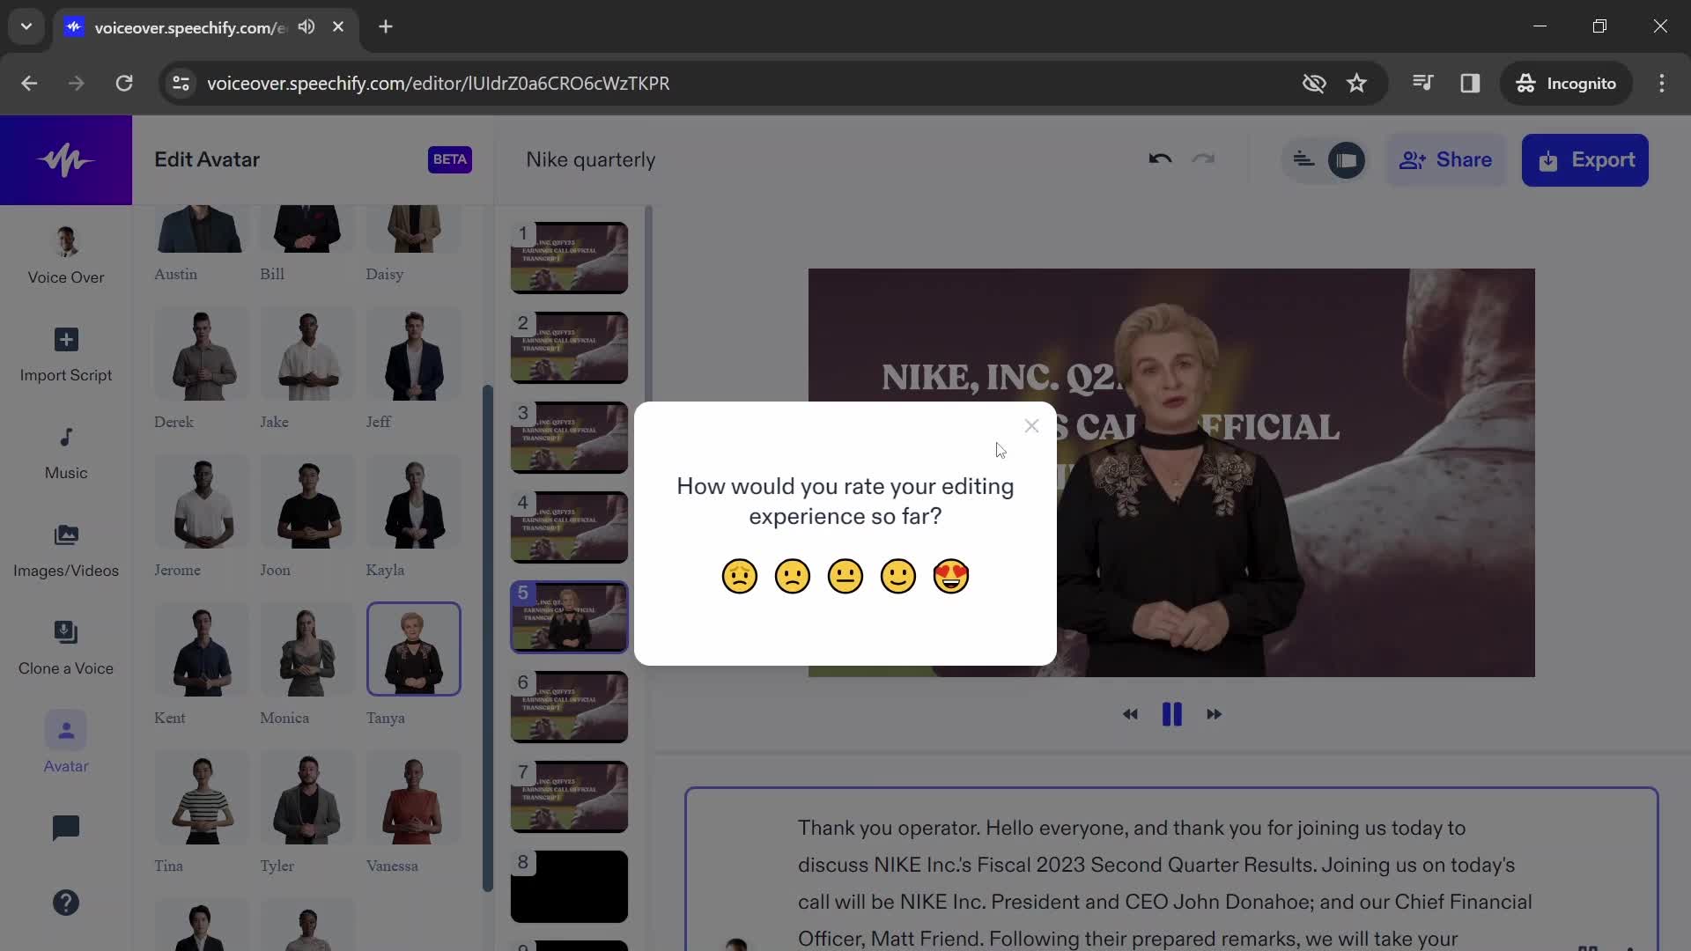Click the avatar list scrollbar
The height and width of the screenshot is (951, 1691).
coord(488,638)
